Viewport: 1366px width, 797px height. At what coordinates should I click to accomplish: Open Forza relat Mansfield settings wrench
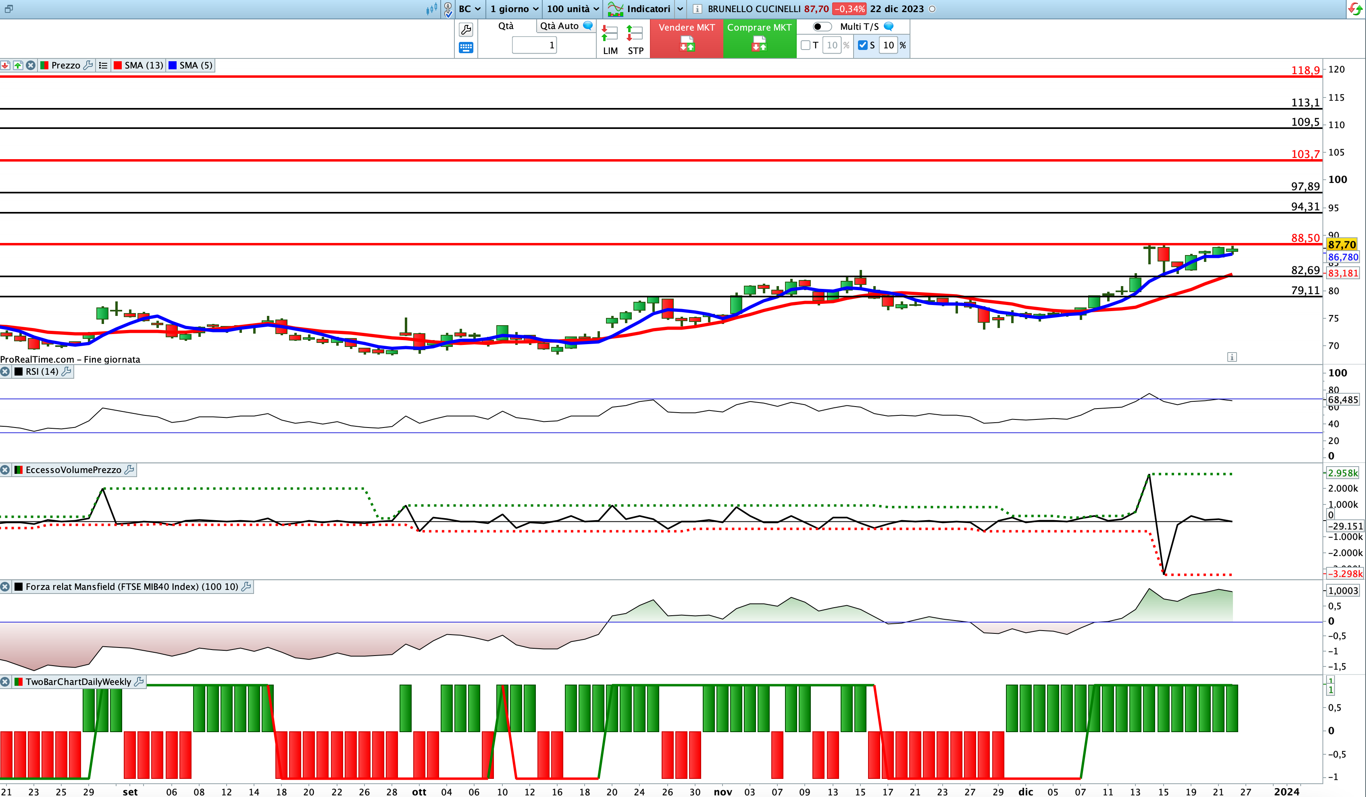246,586
